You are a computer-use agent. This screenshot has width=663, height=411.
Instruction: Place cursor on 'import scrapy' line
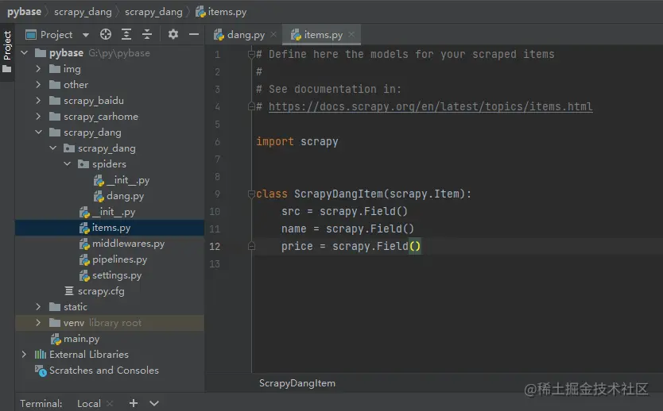click(x=297, y=141)
